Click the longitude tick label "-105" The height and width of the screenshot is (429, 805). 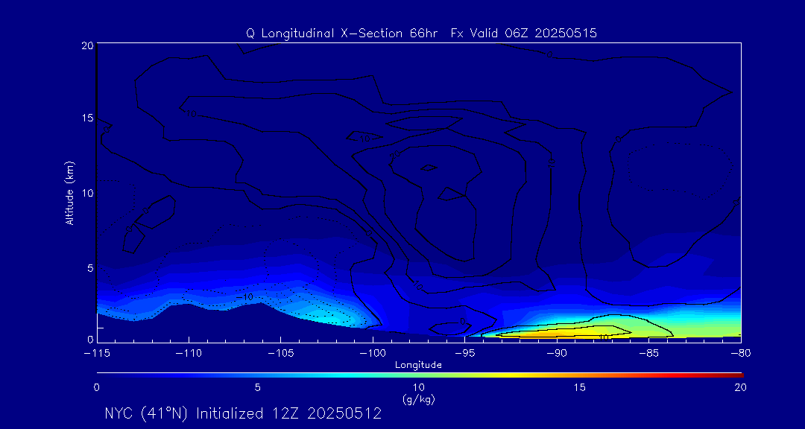(280, 353)
